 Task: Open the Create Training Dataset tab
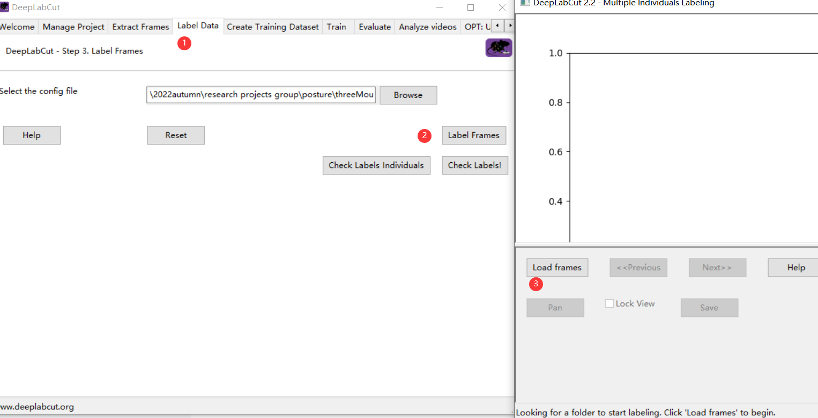(x=273, y=27)
